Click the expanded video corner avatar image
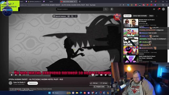 coord(117,17)
